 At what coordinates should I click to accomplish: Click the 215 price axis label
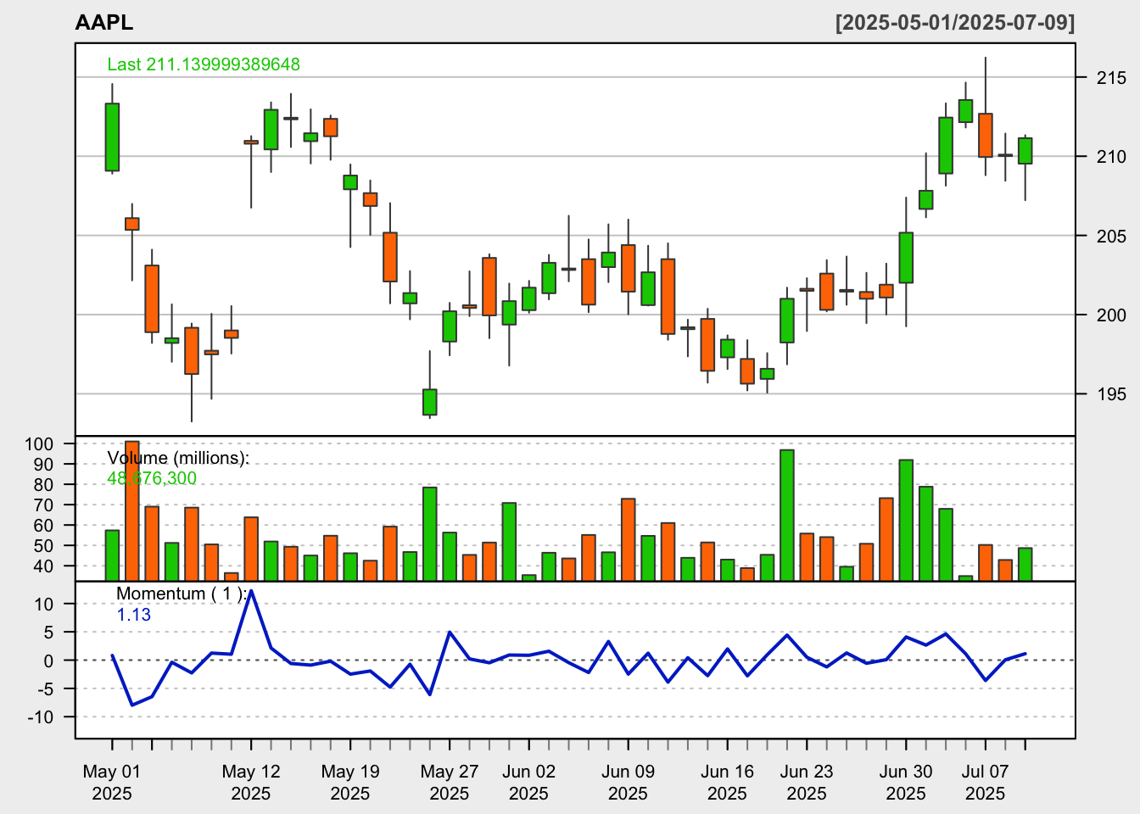[1111, 78]
